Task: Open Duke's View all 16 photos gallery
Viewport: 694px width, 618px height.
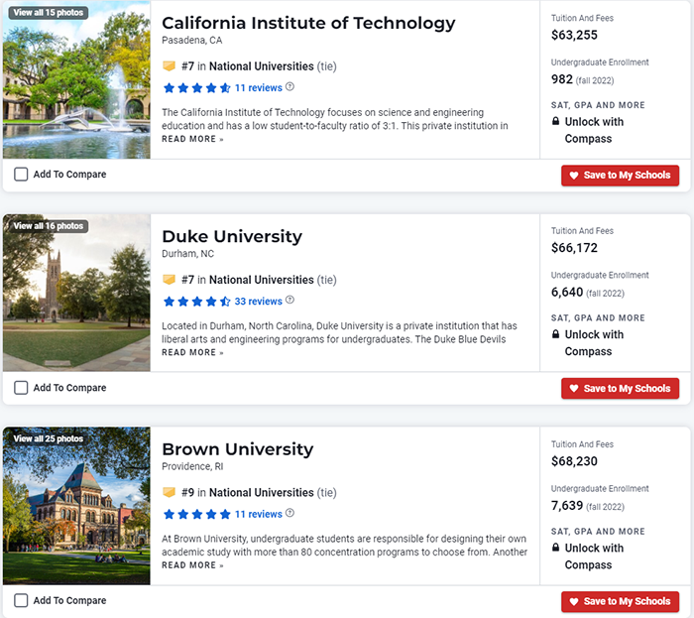Action: point(48,226)
